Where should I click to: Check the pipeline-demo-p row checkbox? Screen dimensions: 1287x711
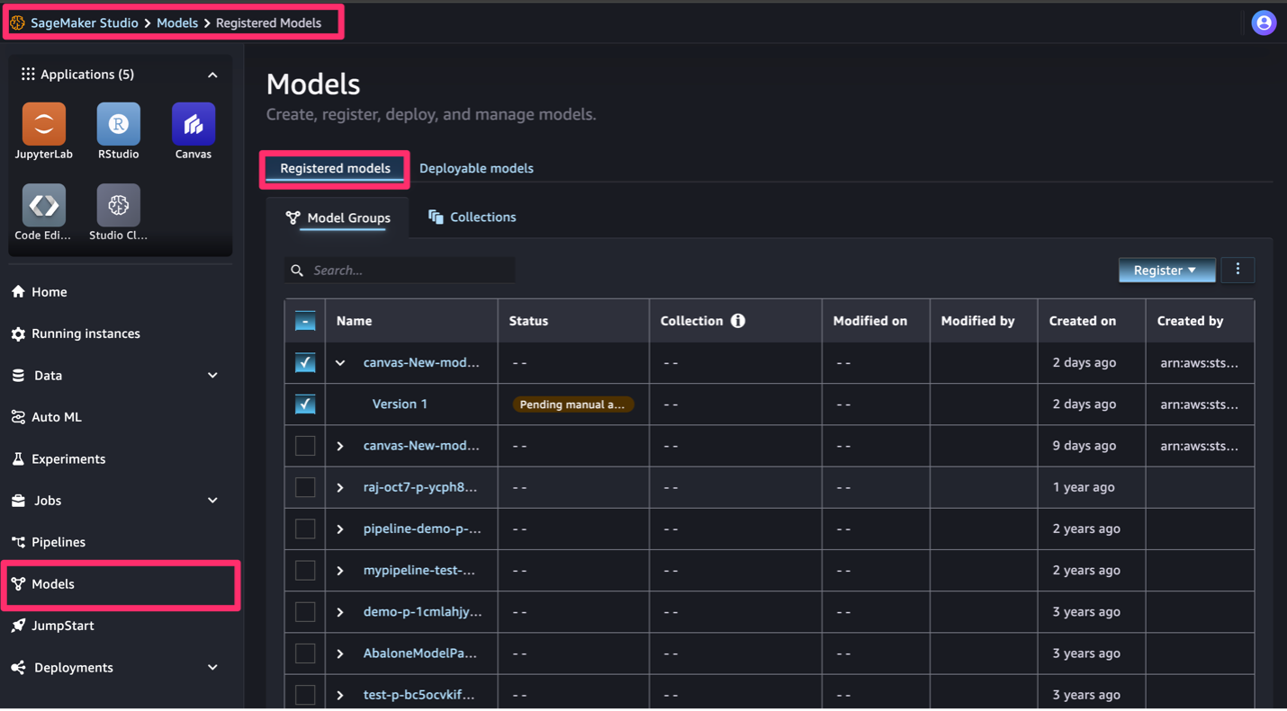pos(305,529)
